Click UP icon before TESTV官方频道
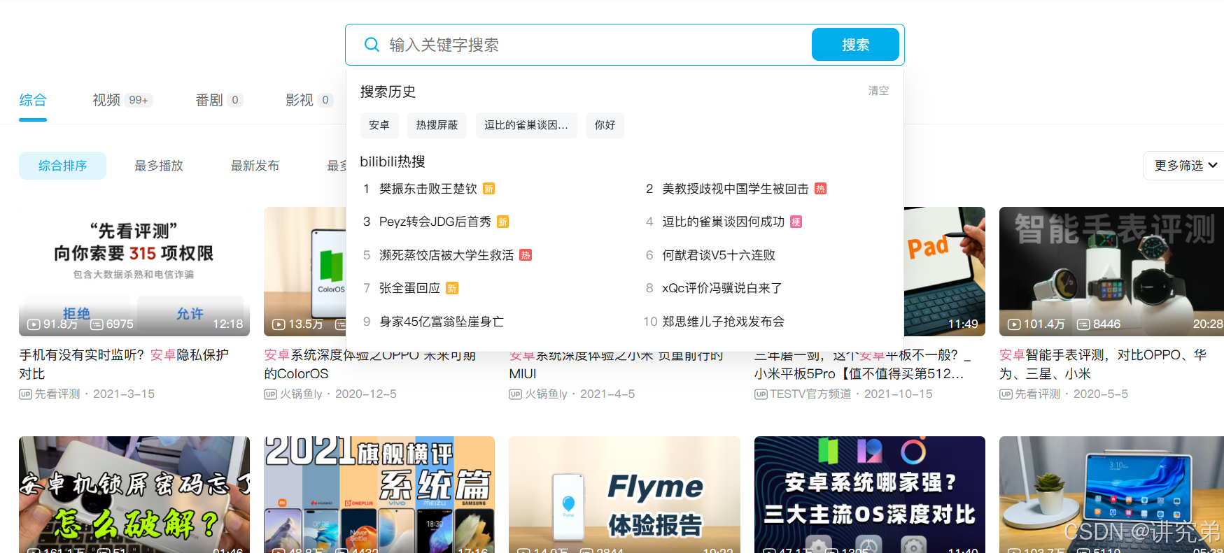 pos(761,394)
